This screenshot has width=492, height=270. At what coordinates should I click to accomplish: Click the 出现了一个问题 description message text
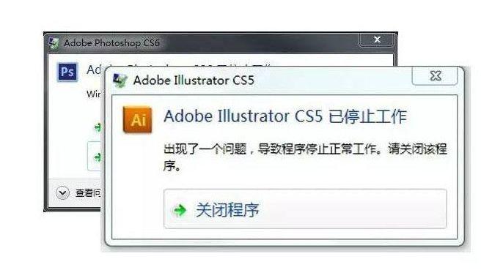point(305,157)
